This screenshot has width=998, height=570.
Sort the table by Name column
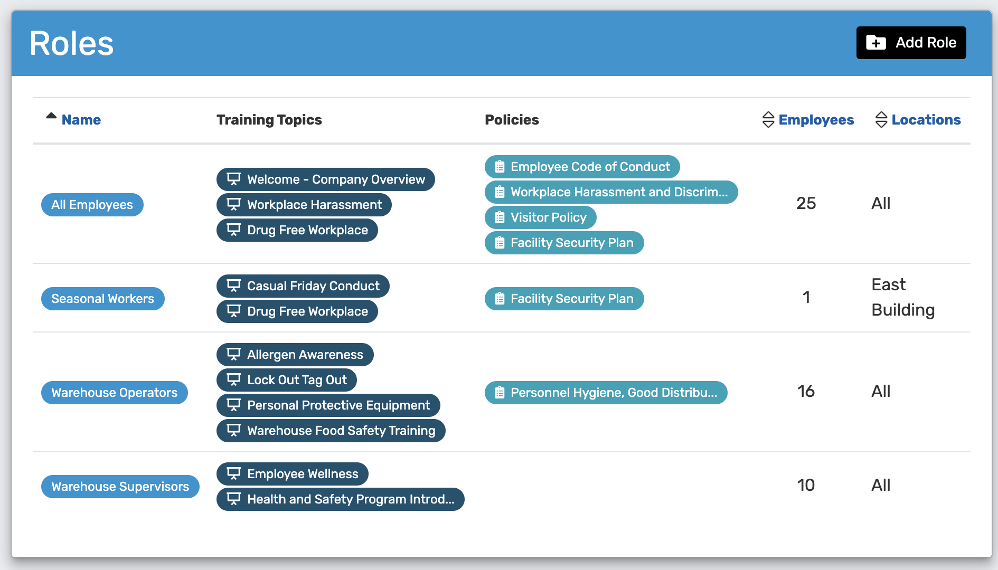81,120
